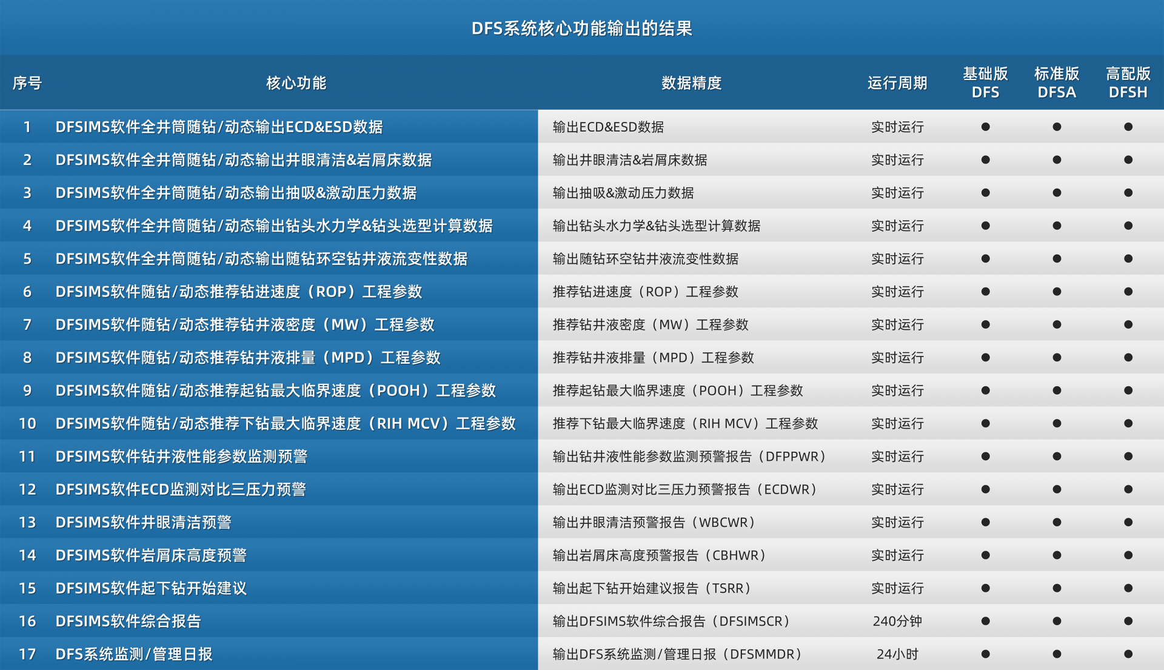Click 实时运行 in the TSRR row
The width and height of the screenshot is (1164, 670).
[897, 588]
